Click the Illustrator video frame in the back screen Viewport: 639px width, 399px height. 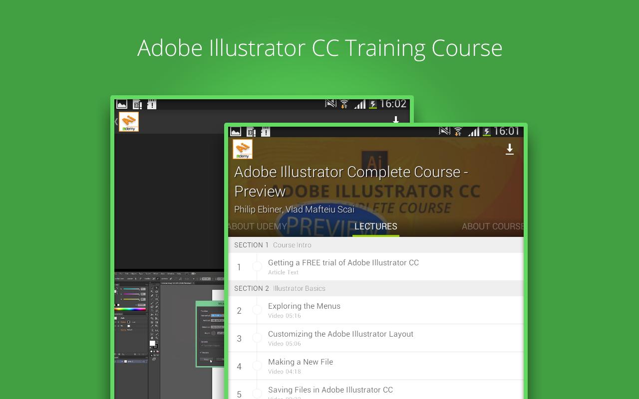(x=170, y=334)
